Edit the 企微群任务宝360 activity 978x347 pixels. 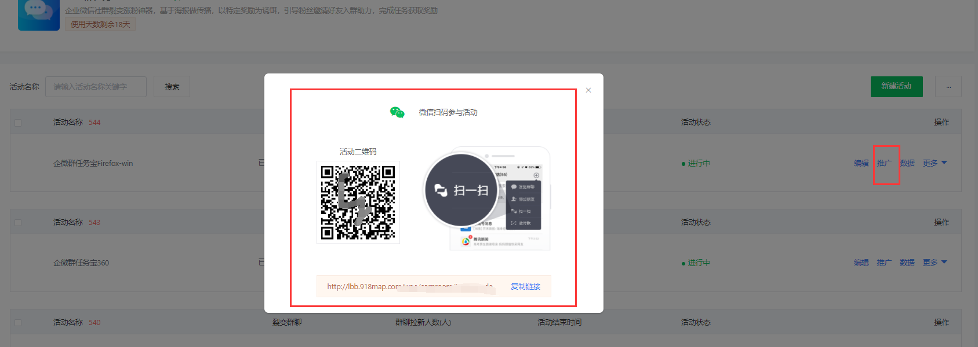[x=861, y=263]
